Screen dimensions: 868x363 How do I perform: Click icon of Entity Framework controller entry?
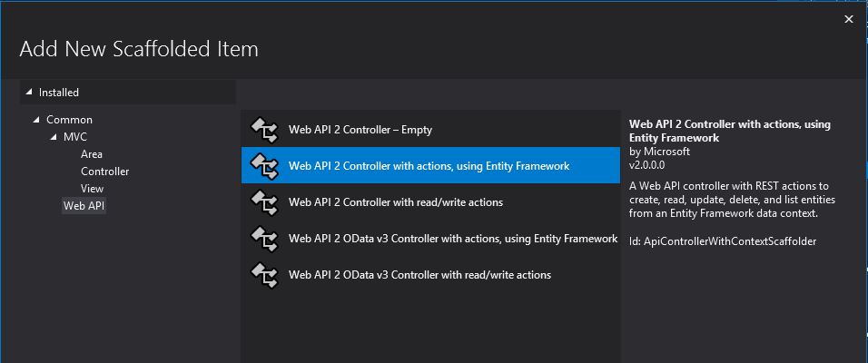[264, 166]
